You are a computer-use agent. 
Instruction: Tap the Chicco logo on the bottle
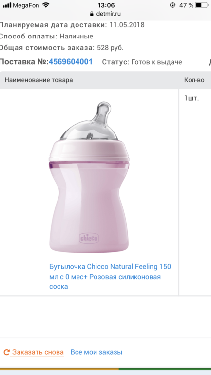(x=89, y=238)
